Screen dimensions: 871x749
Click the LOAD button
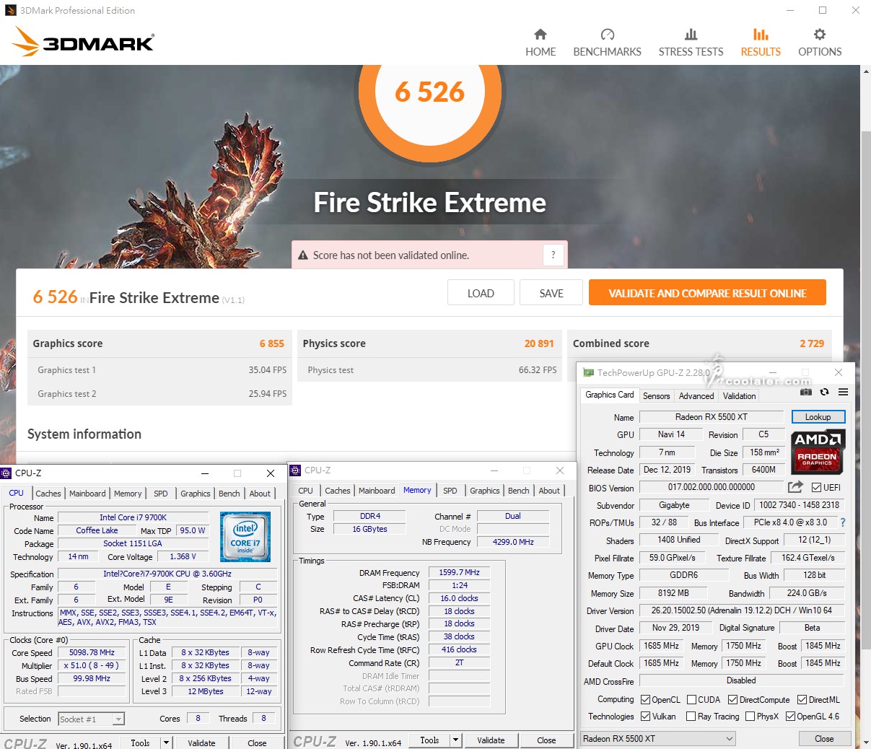(x=481, y=293)
